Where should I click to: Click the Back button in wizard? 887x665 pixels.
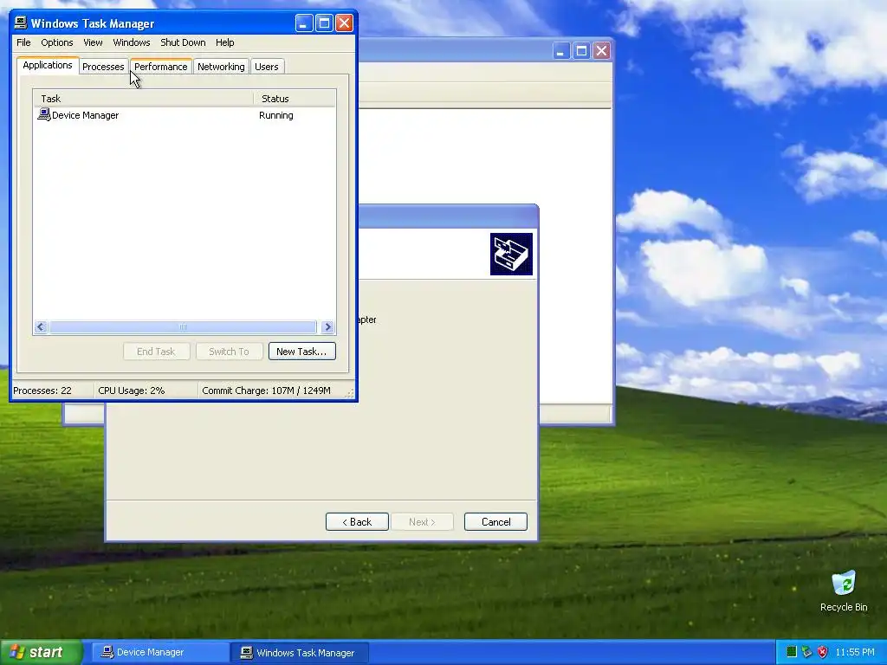pos(357,522)
